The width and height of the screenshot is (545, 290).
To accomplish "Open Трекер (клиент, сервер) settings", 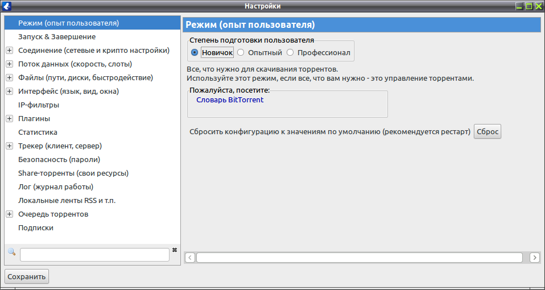I will tap(60, 146).
